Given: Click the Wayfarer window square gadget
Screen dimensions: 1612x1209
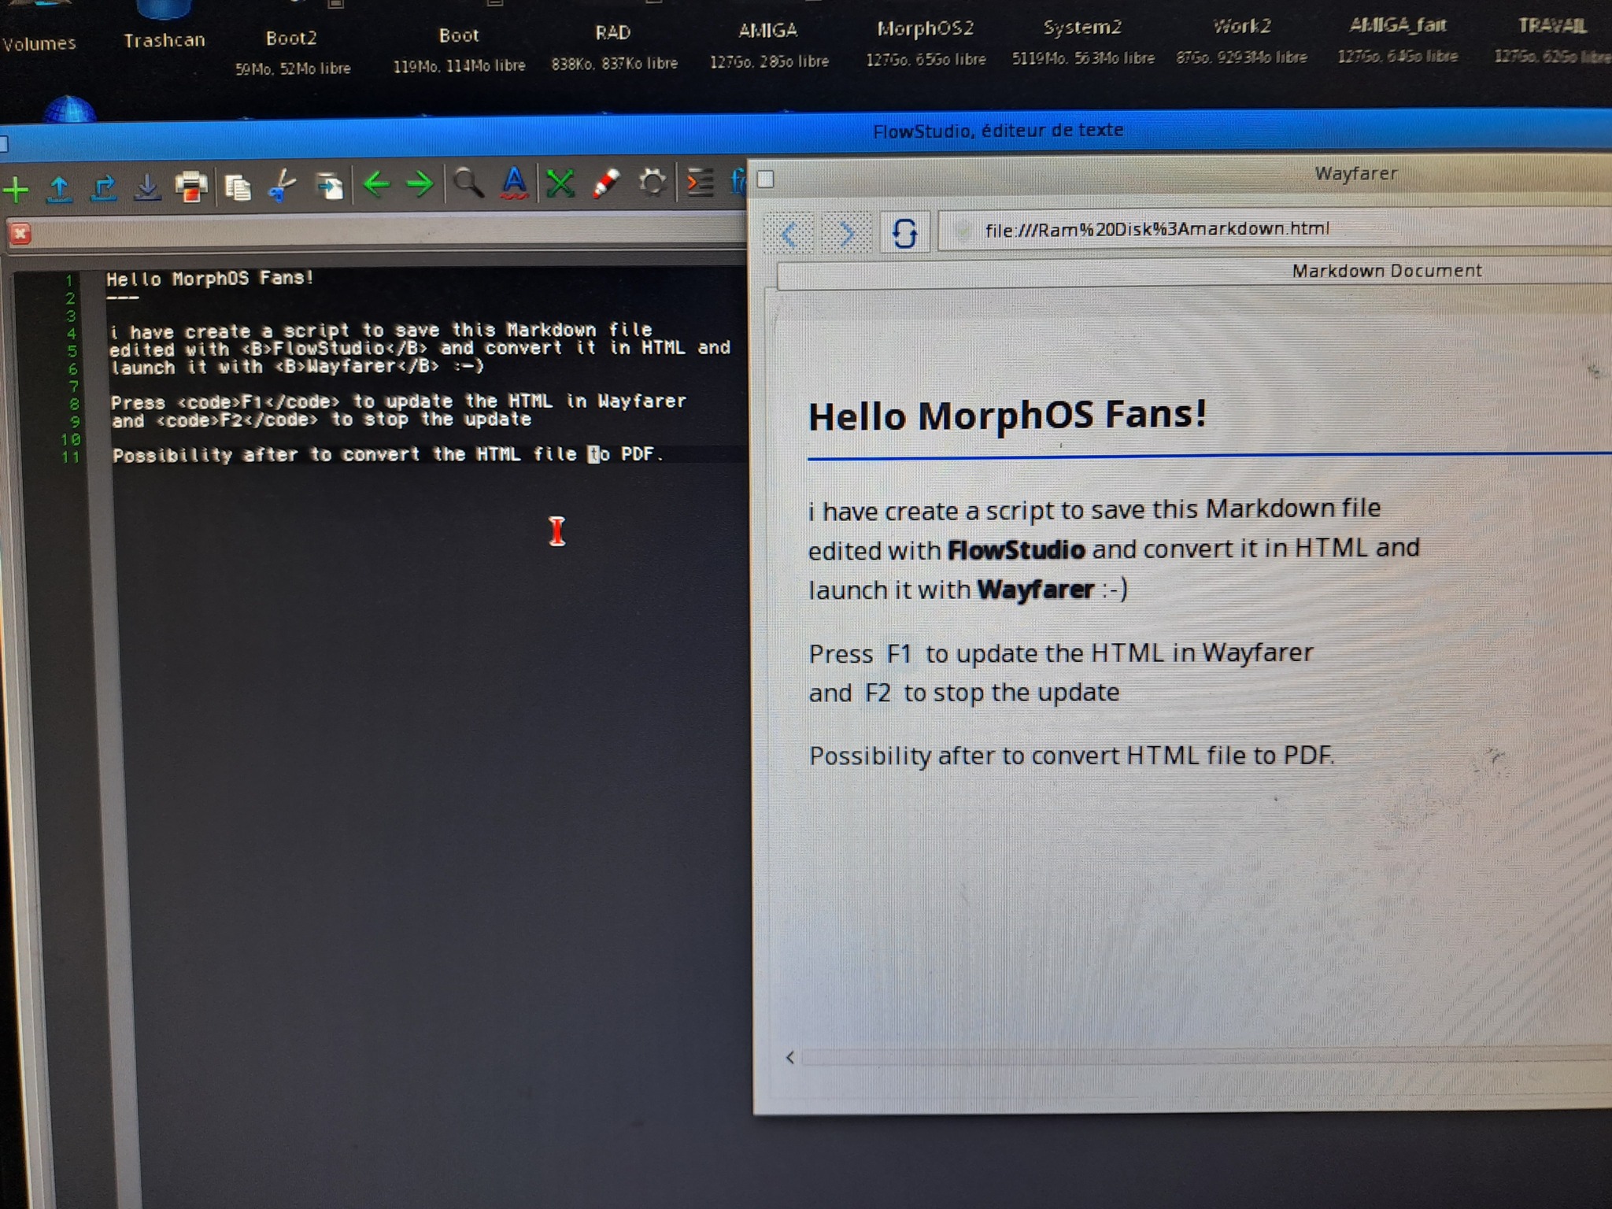Looking at the screenshot, I should coord(766,179).
